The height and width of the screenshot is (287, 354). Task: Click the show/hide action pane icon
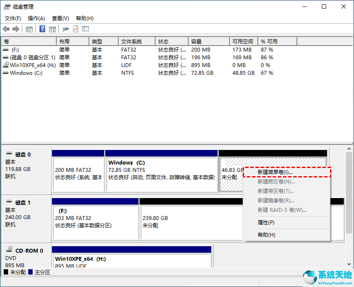click(52, 29)
